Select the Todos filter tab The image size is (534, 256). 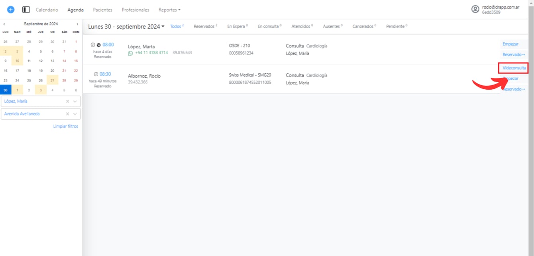[x=177, y=26]
